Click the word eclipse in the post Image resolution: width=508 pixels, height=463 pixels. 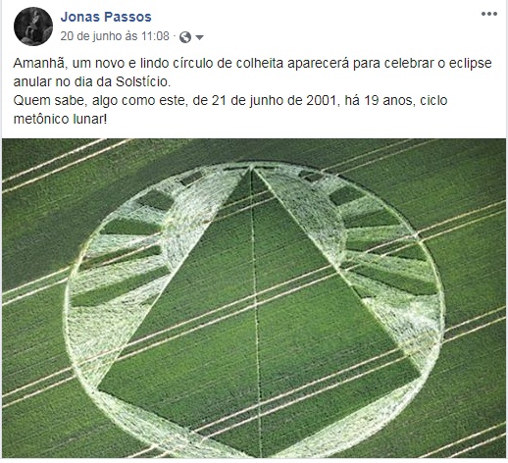click(470, 63)
